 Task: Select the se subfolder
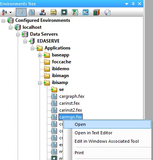(x=62, y=89)
